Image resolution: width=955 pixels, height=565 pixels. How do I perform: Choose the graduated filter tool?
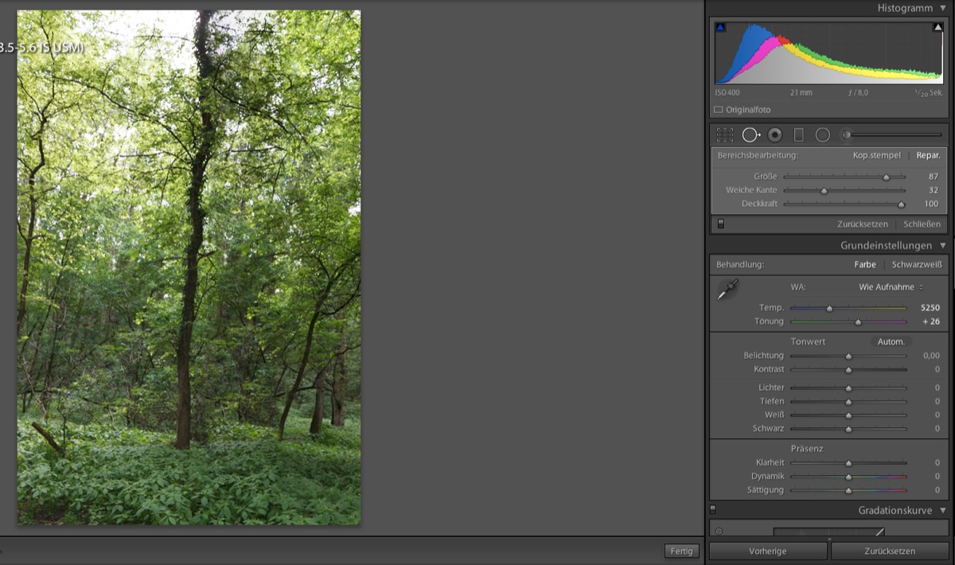click(x=799, y=135)
